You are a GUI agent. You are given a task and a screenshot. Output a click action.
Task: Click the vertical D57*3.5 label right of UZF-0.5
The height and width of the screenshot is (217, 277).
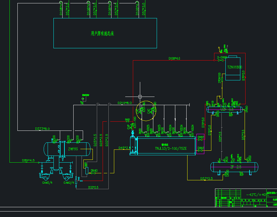point(243,135)
